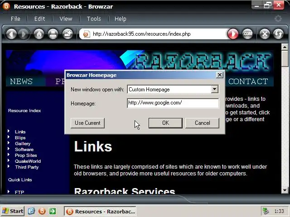290x217 pixels.
Task: Restore down the Browzar window
Action: [x=267, y=5]
